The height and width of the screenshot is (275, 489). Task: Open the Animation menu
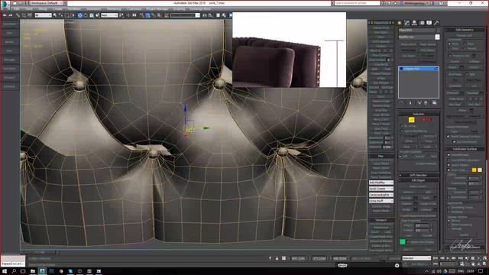[x=93, y=9]
